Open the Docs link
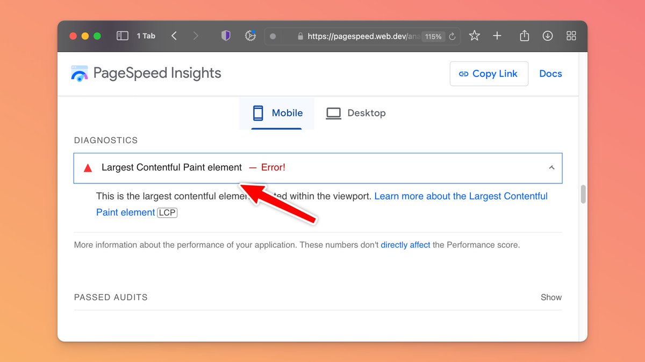Screen dimensions: 645x362 click(550, 74)
